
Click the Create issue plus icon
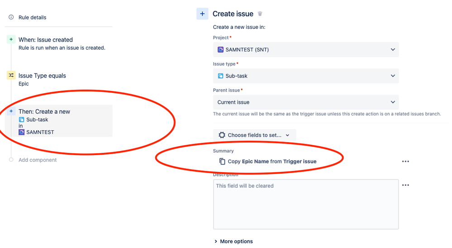click(202, 14)
